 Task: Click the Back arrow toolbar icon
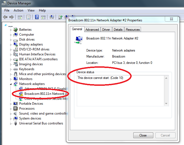(x=5, y=17)
